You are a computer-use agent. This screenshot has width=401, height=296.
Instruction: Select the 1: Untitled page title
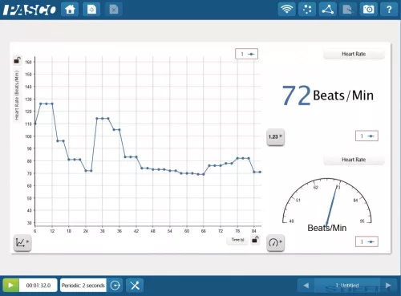[347, 286]
